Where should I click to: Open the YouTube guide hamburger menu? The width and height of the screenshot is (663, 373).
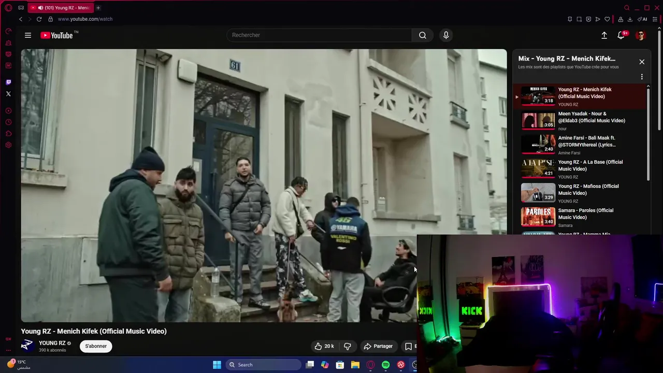click(28, 35)
